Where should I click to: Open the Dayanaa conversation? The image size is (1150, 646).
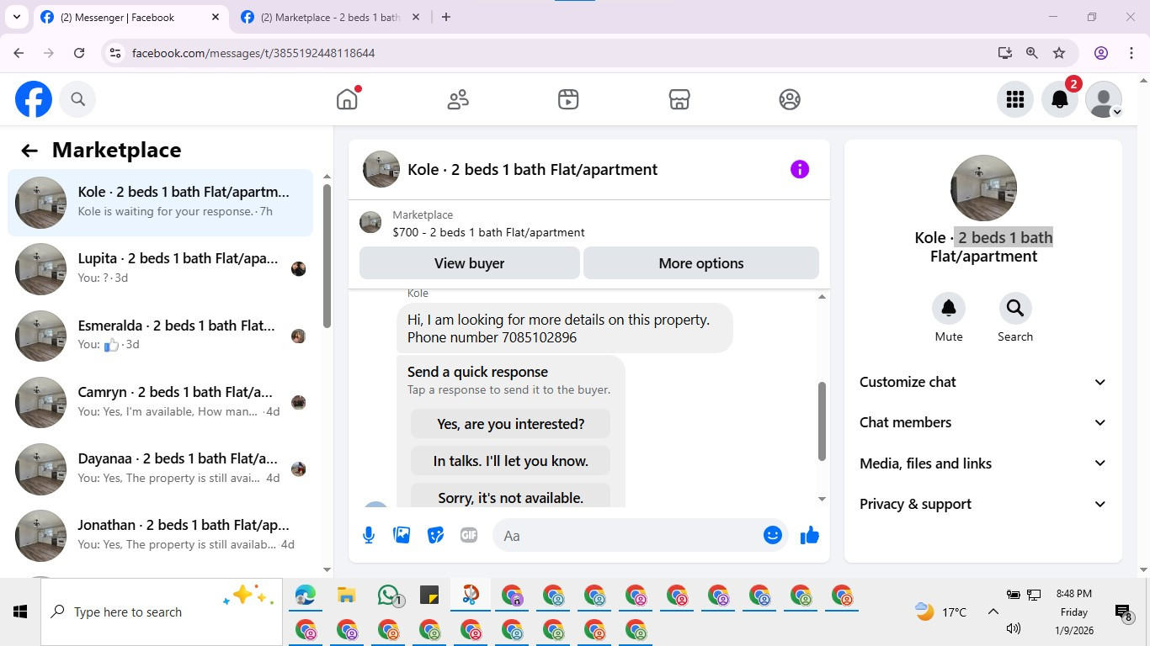[160, 469]
